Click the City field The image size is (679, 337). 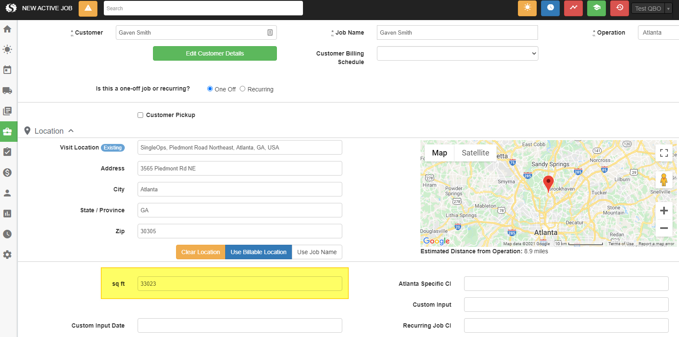point(240,189)
